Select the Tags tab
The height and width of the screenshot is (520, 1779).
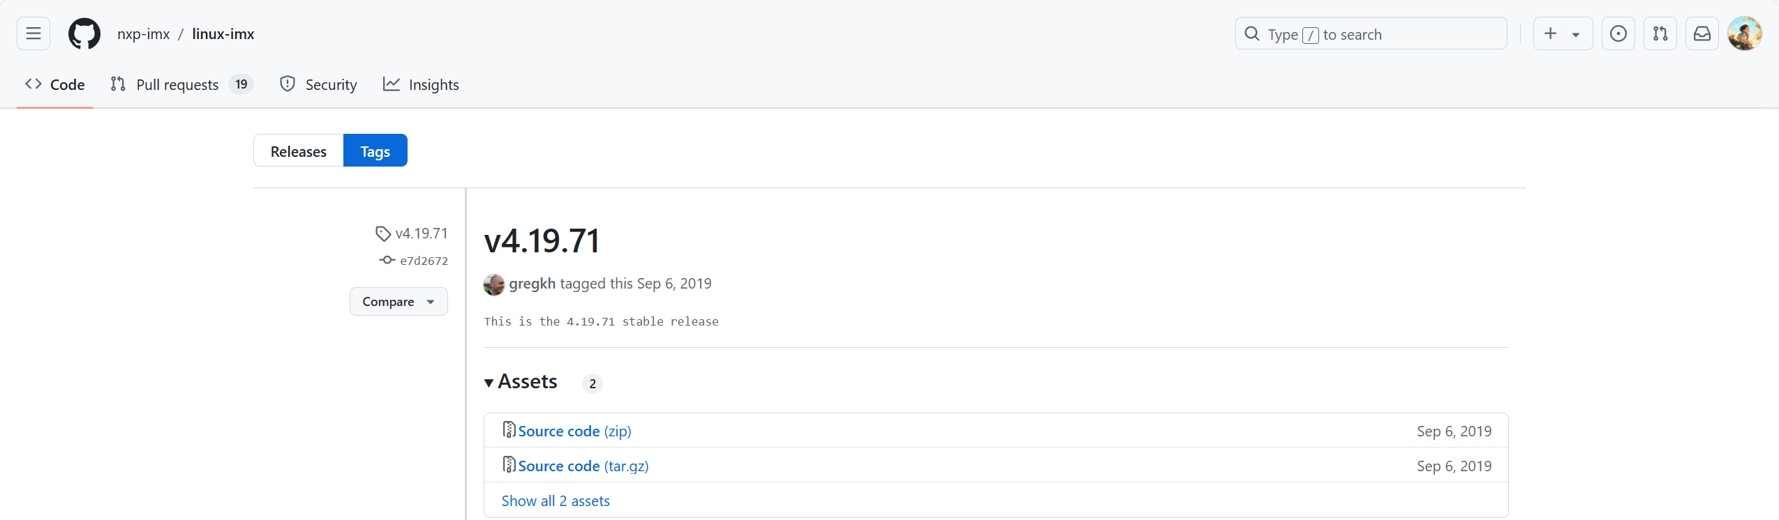tap(375, 151)
